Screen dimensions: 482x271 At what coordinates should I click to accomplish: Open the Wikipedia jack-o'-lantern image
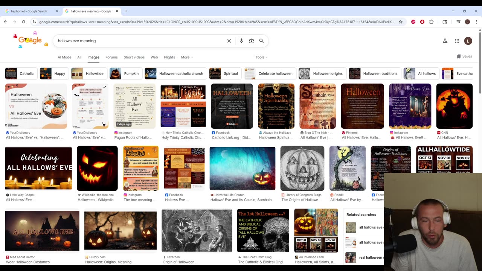[97, 168]
